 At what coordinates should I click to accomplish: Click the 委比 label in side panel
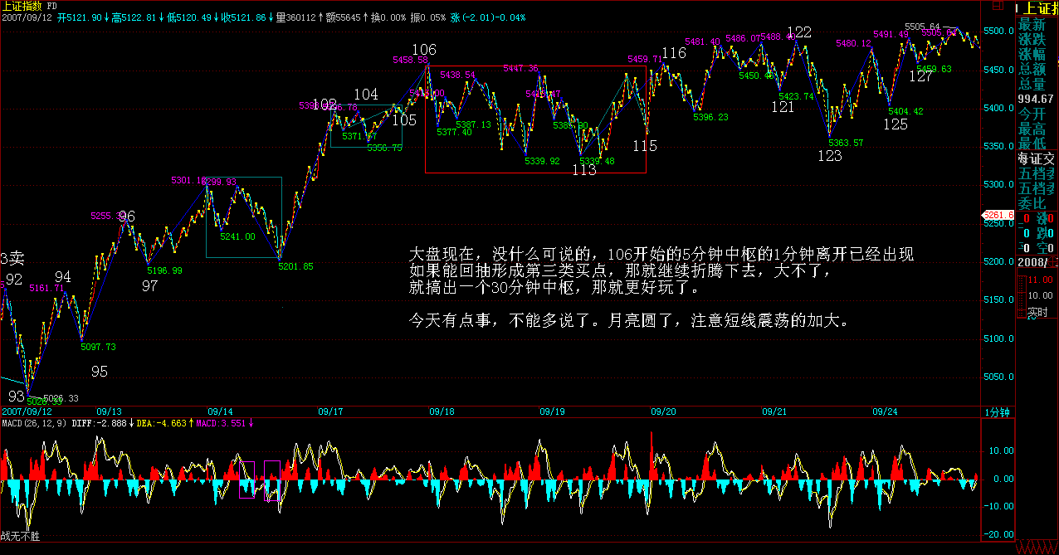tap(1032, 202)
